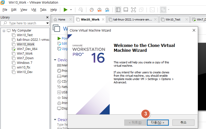Image resolution: width=206 pixels, height=129 pixels.
Task: Click the CD/DVD device icon
Action: pos(59,82)
